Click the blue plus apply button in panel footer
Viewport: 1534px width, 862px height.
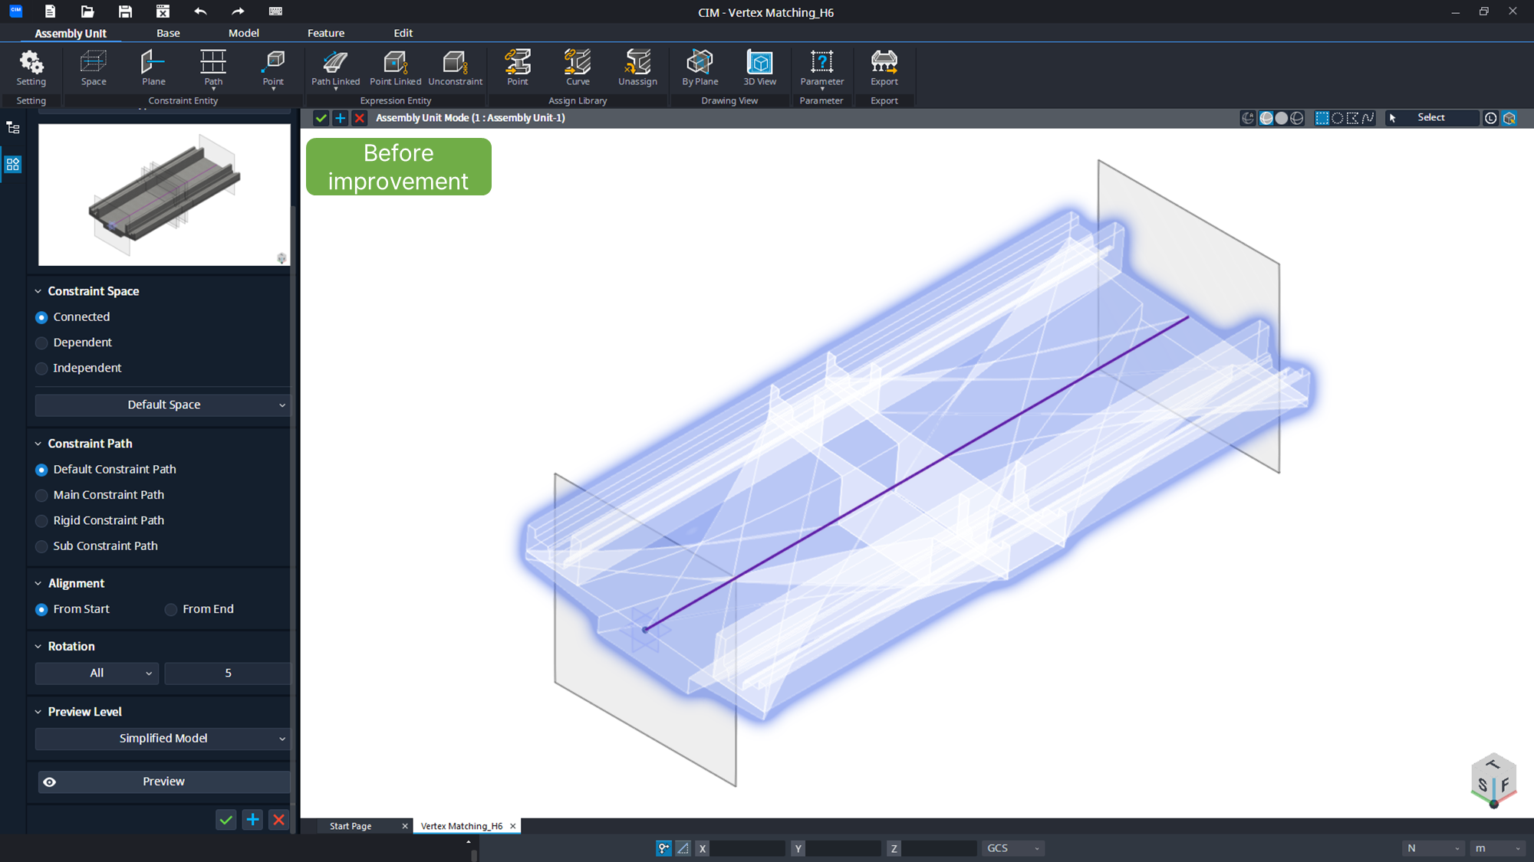(252, 820)
